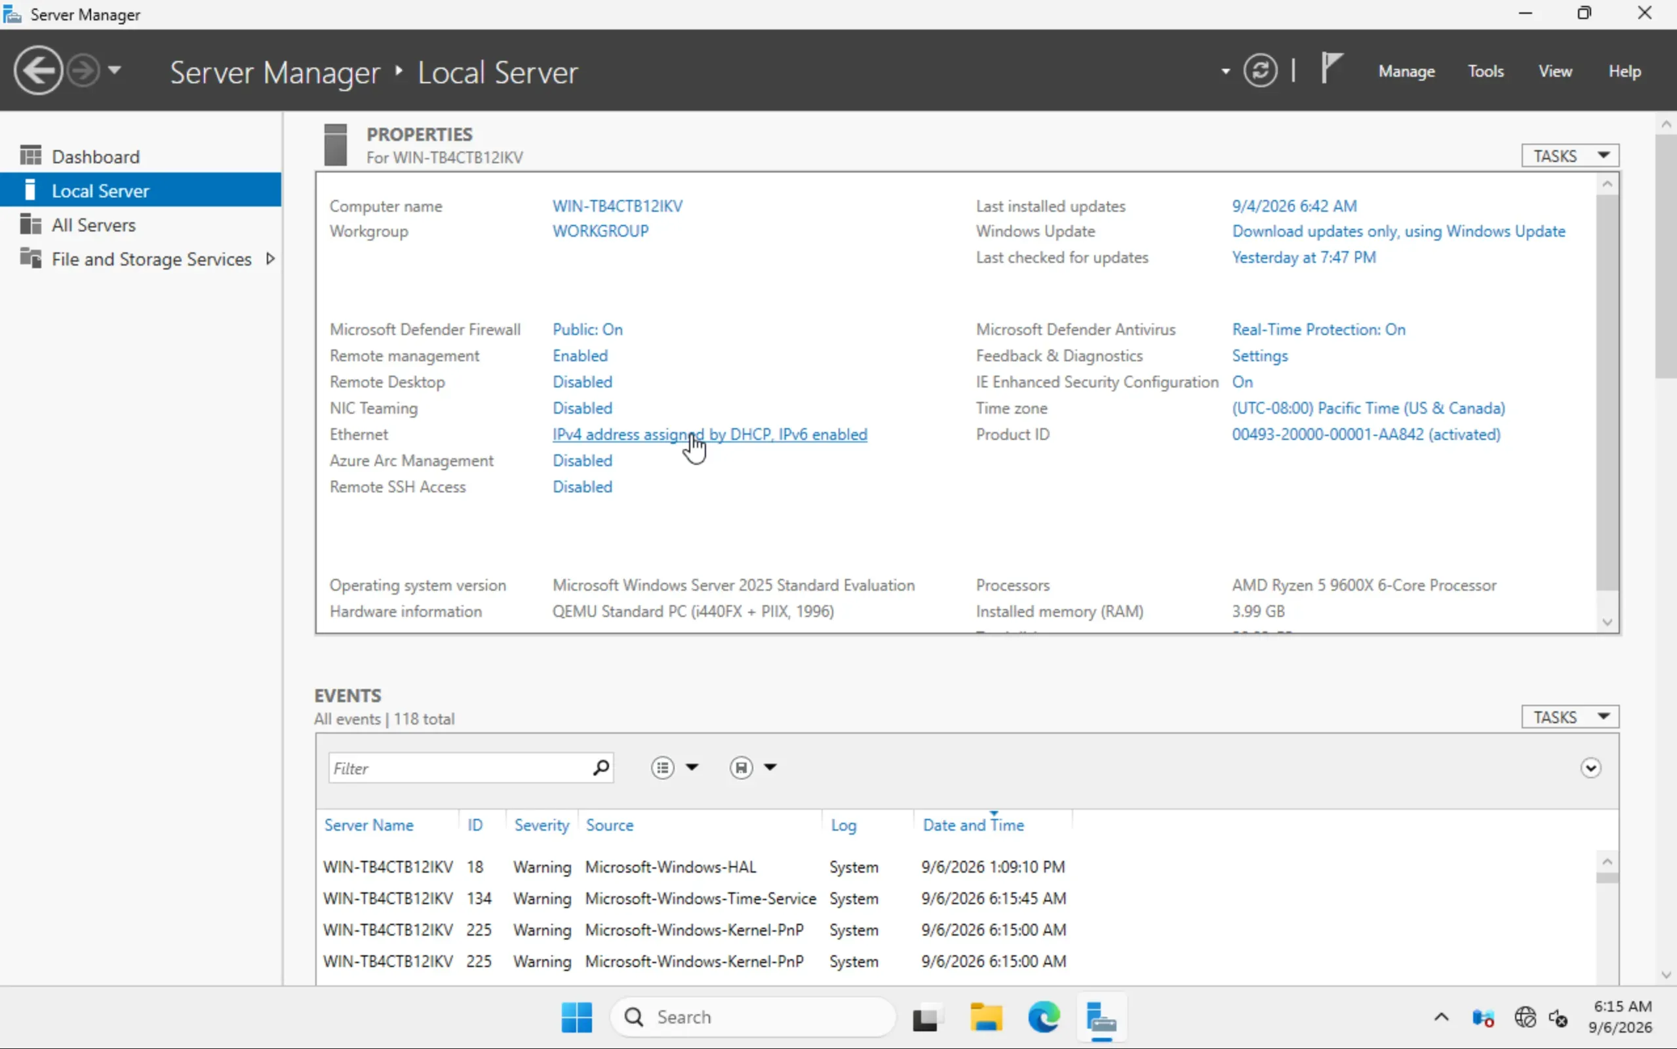
Task: Click the Server Manager taskbar icon
Action: pyautogui.click(x=1101, y=1018)
